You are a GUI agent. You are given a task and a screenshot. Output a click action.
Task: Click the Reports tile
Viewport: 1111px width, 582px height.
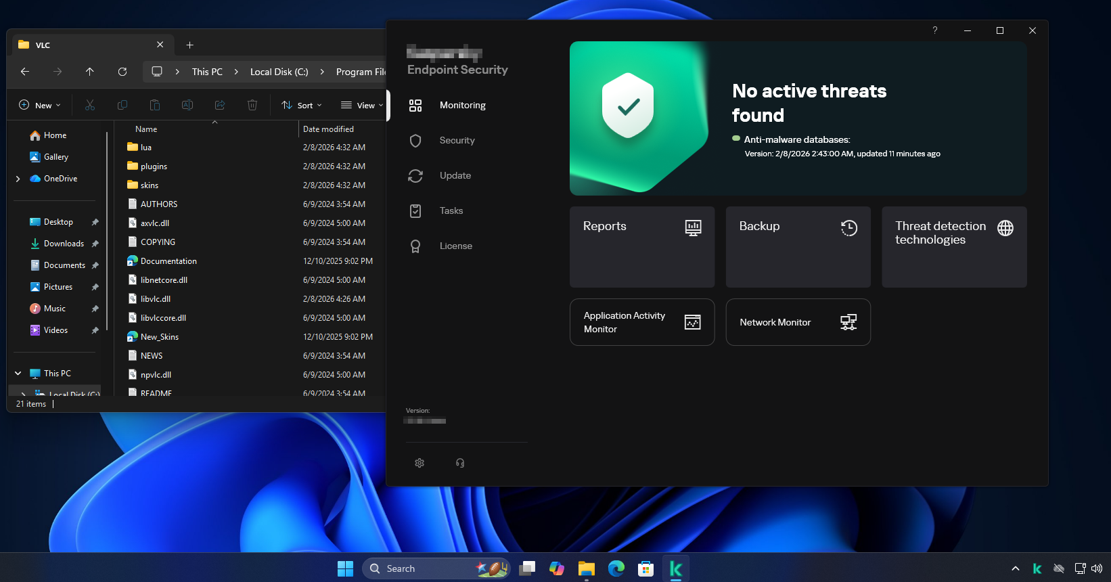[642, 247]
